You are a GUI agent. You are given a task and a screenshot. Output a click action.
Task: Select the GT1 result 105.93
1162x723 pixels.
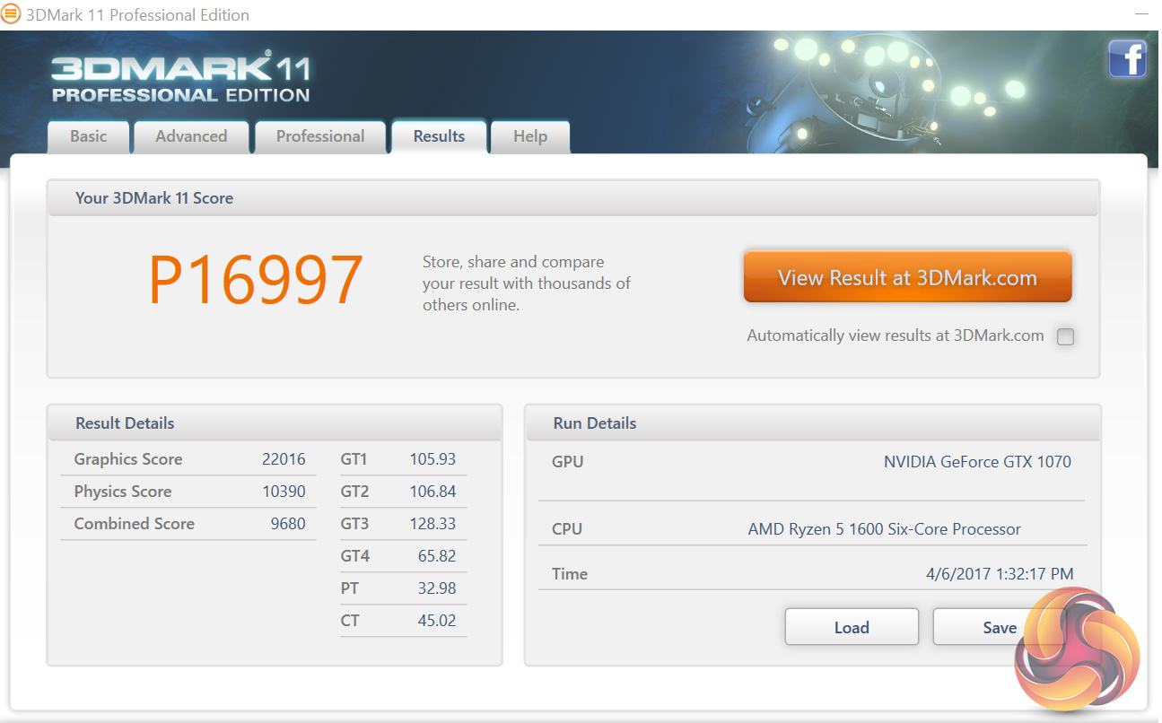[432, 459]
